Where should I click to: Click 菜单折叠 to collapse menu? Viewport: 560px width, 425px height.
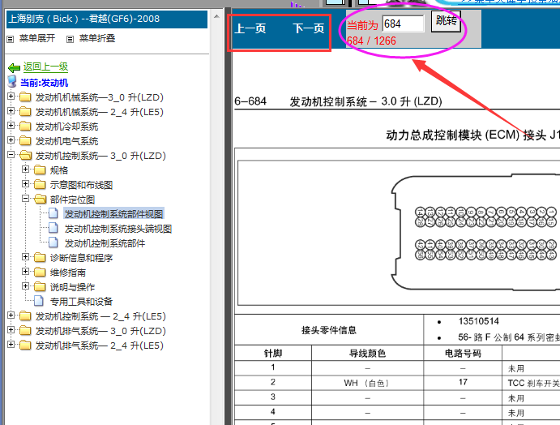coord(97,38)
